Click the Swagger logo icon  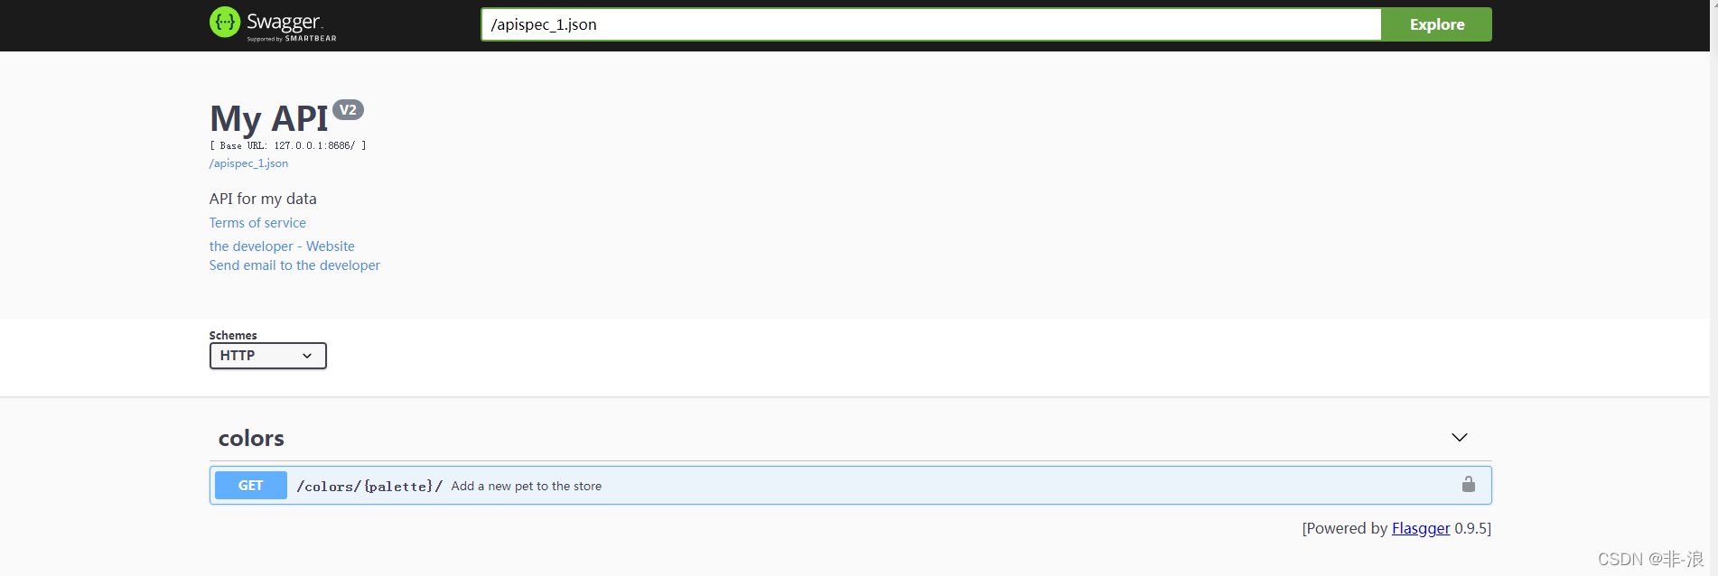(x=225, y=22)
